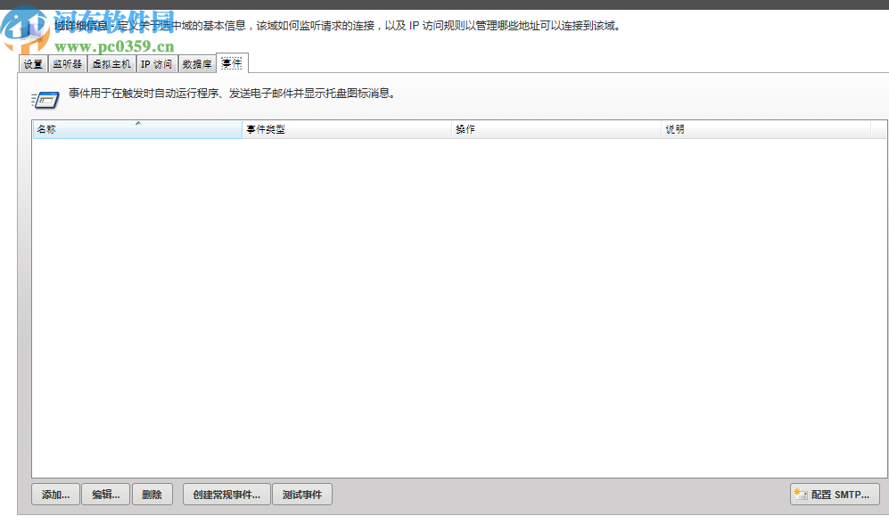Image resolution: width=889 pixels, height=532 pixels.
Task: Open 配置 SMTP... settings
Action: [835, 495]
